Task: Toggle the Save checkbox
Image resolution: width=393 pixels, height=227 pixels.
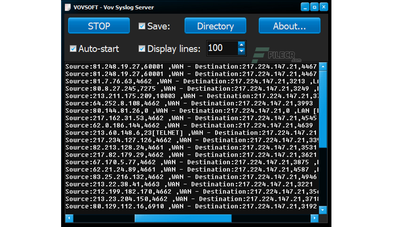Action: [142, 26]
